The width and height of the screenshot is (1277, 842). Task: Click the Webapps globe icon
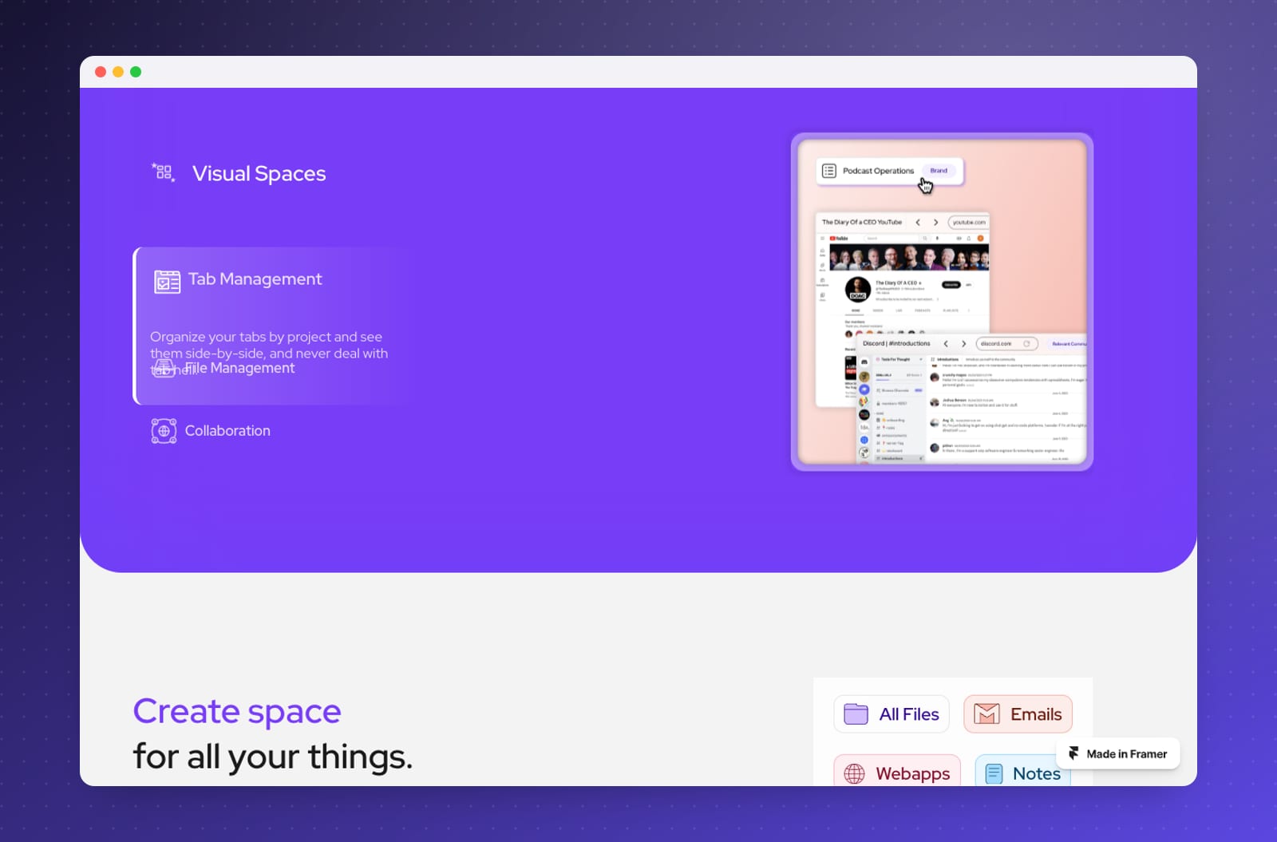[x=854, y=773]
